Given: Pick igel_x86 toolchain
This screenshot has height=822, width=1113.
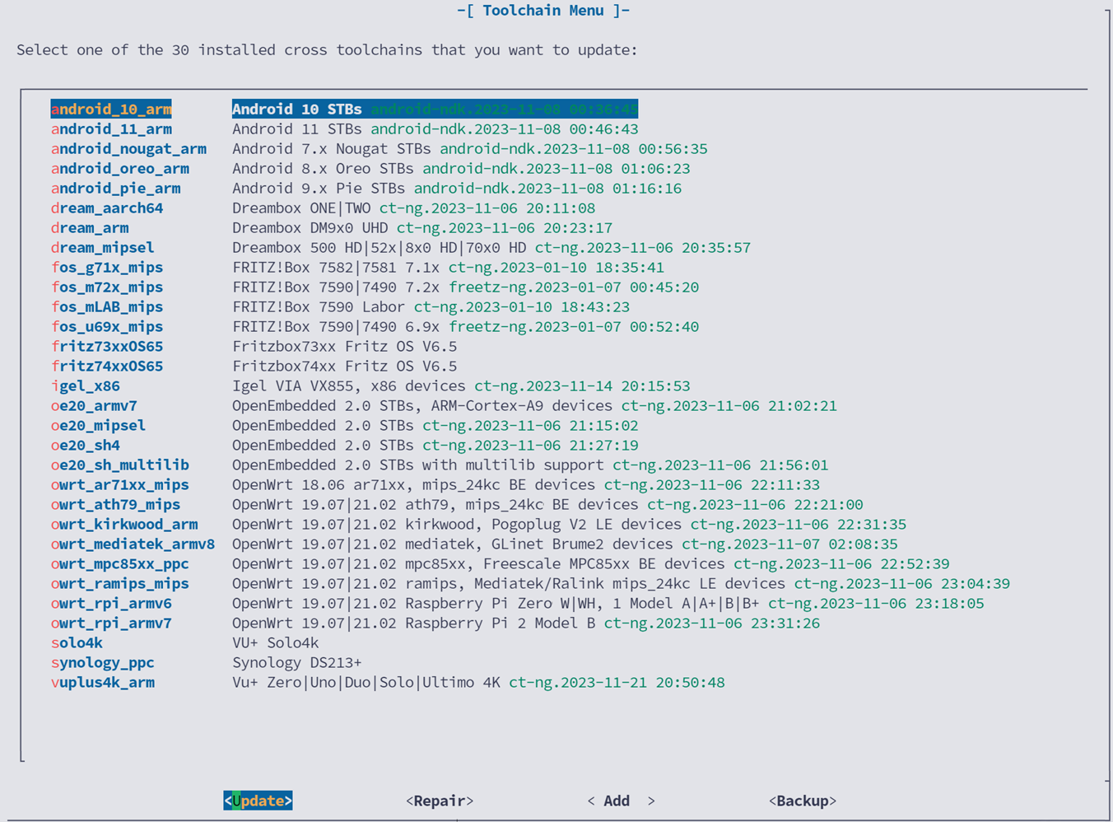Looking at the screenshot, I should (x=86, y=385).
